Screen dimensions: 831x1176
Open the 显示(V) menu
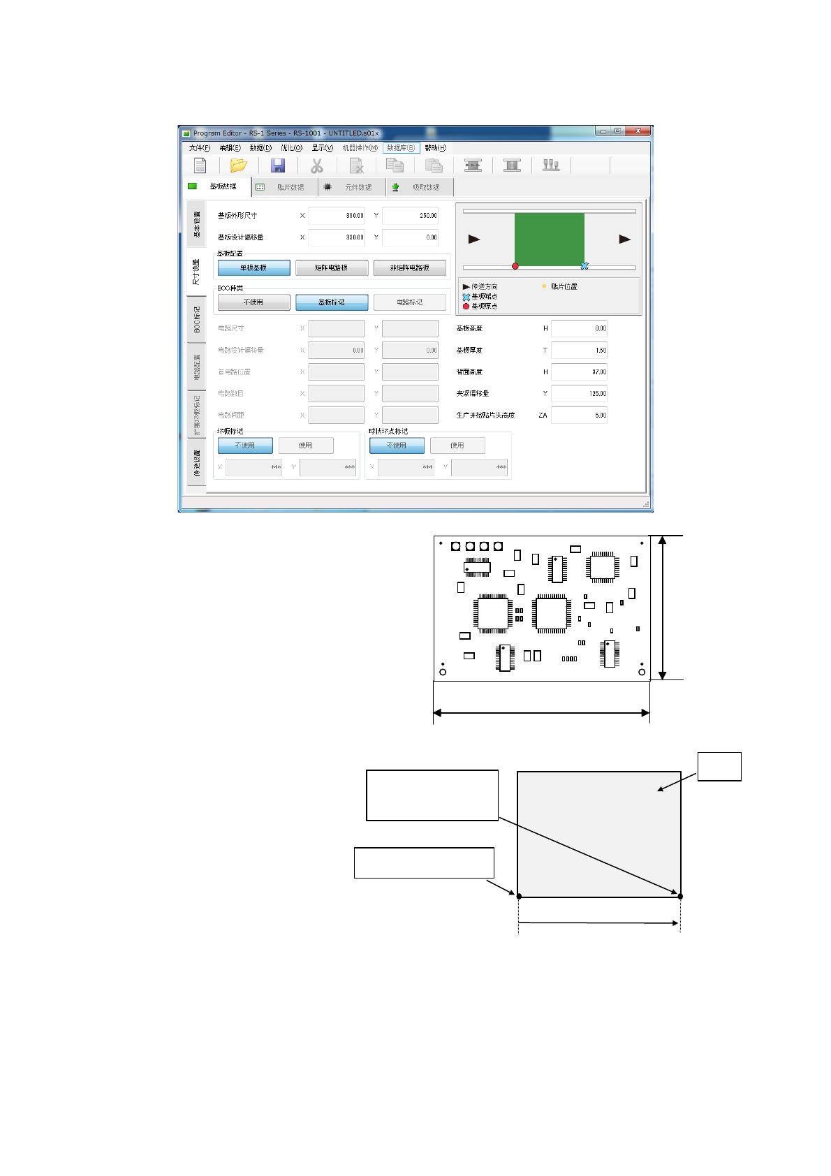(x=322, y=148)
